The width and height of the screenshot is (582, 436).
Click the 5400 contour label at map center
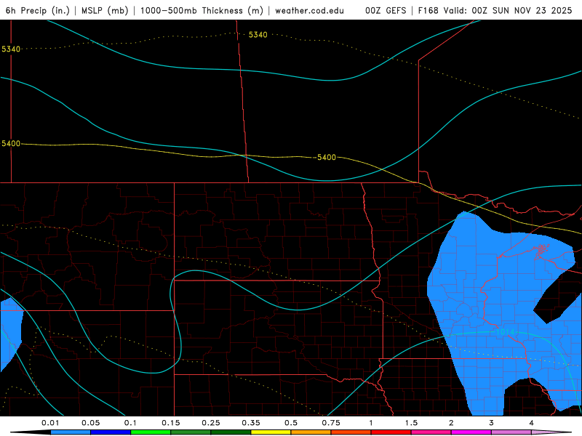pyautogui.click(x=326, y=158)
